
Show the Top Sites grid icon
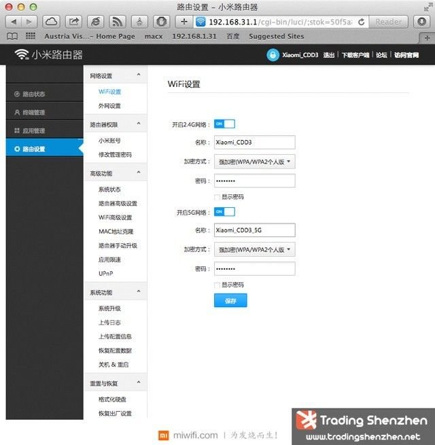[x=31, y=36]
